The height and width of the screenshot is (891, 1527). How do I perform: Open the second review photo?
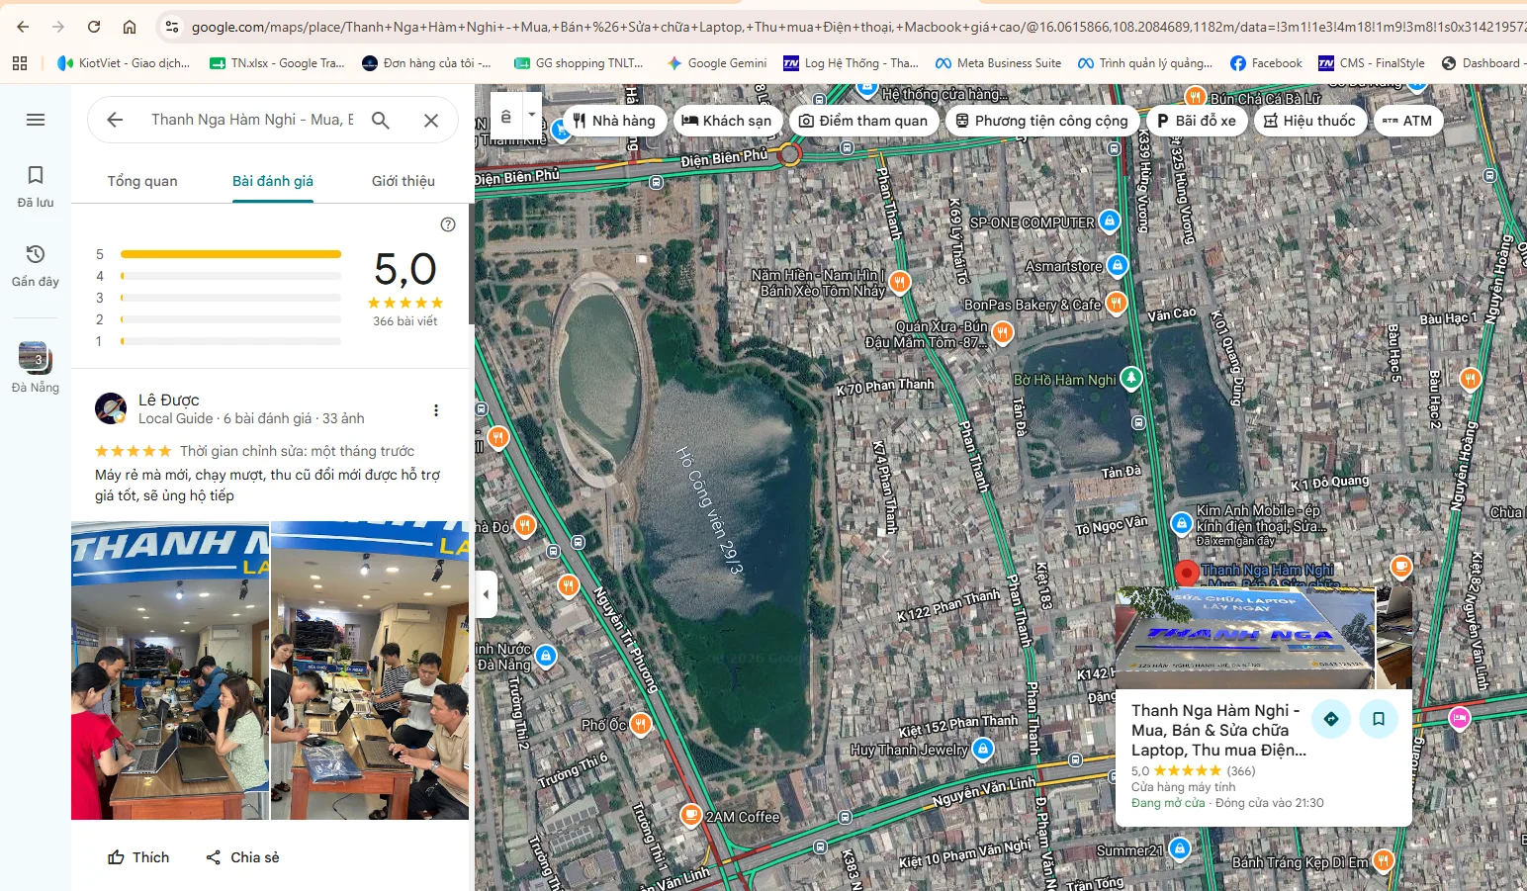point(370,670)
